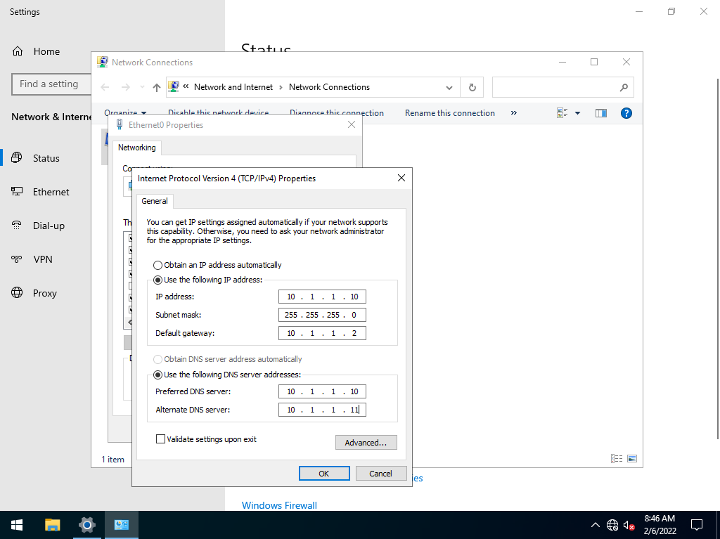Show hidden tray icons
Screen dimensions: 720x539
(595, 525)
